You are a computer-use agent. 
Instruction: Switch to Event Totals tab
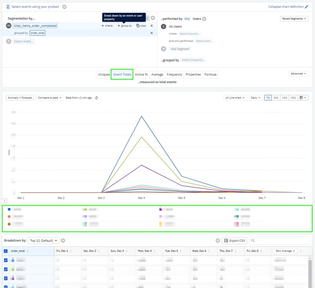point(122,75)
